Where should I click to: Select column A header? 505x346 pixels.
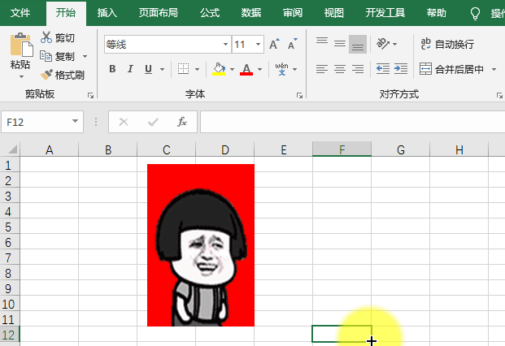tap(50, 149)
